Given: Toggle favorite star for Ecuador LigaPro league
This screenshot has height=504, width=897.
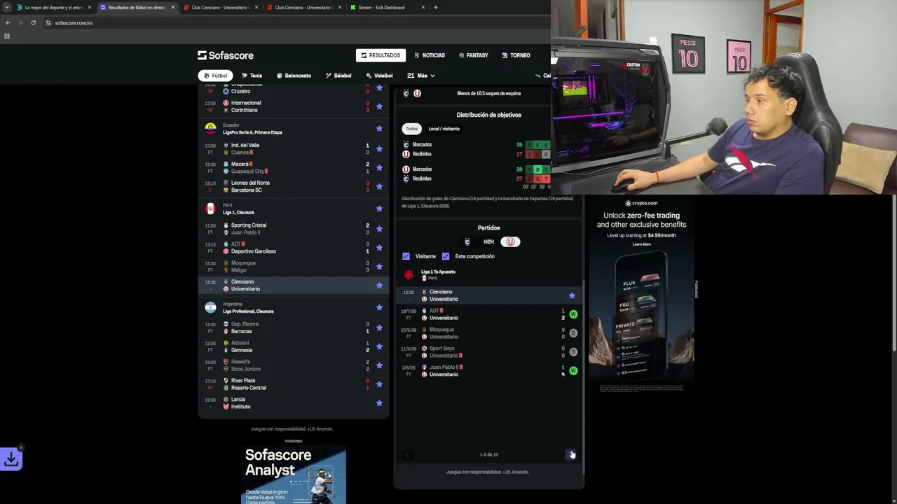Looking at the screenshot, I should pyautogui.click(x=379, y=129).
